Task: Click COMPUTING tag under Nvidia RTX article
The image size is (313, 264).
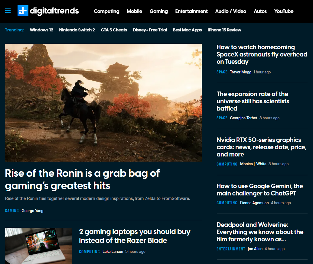Action: click(227, 164)
